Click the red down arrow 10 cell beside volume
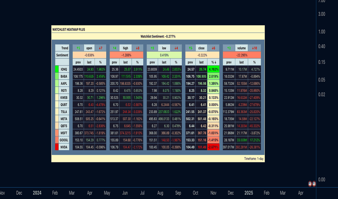The image size is (338, 199). [x=254, y=48]
